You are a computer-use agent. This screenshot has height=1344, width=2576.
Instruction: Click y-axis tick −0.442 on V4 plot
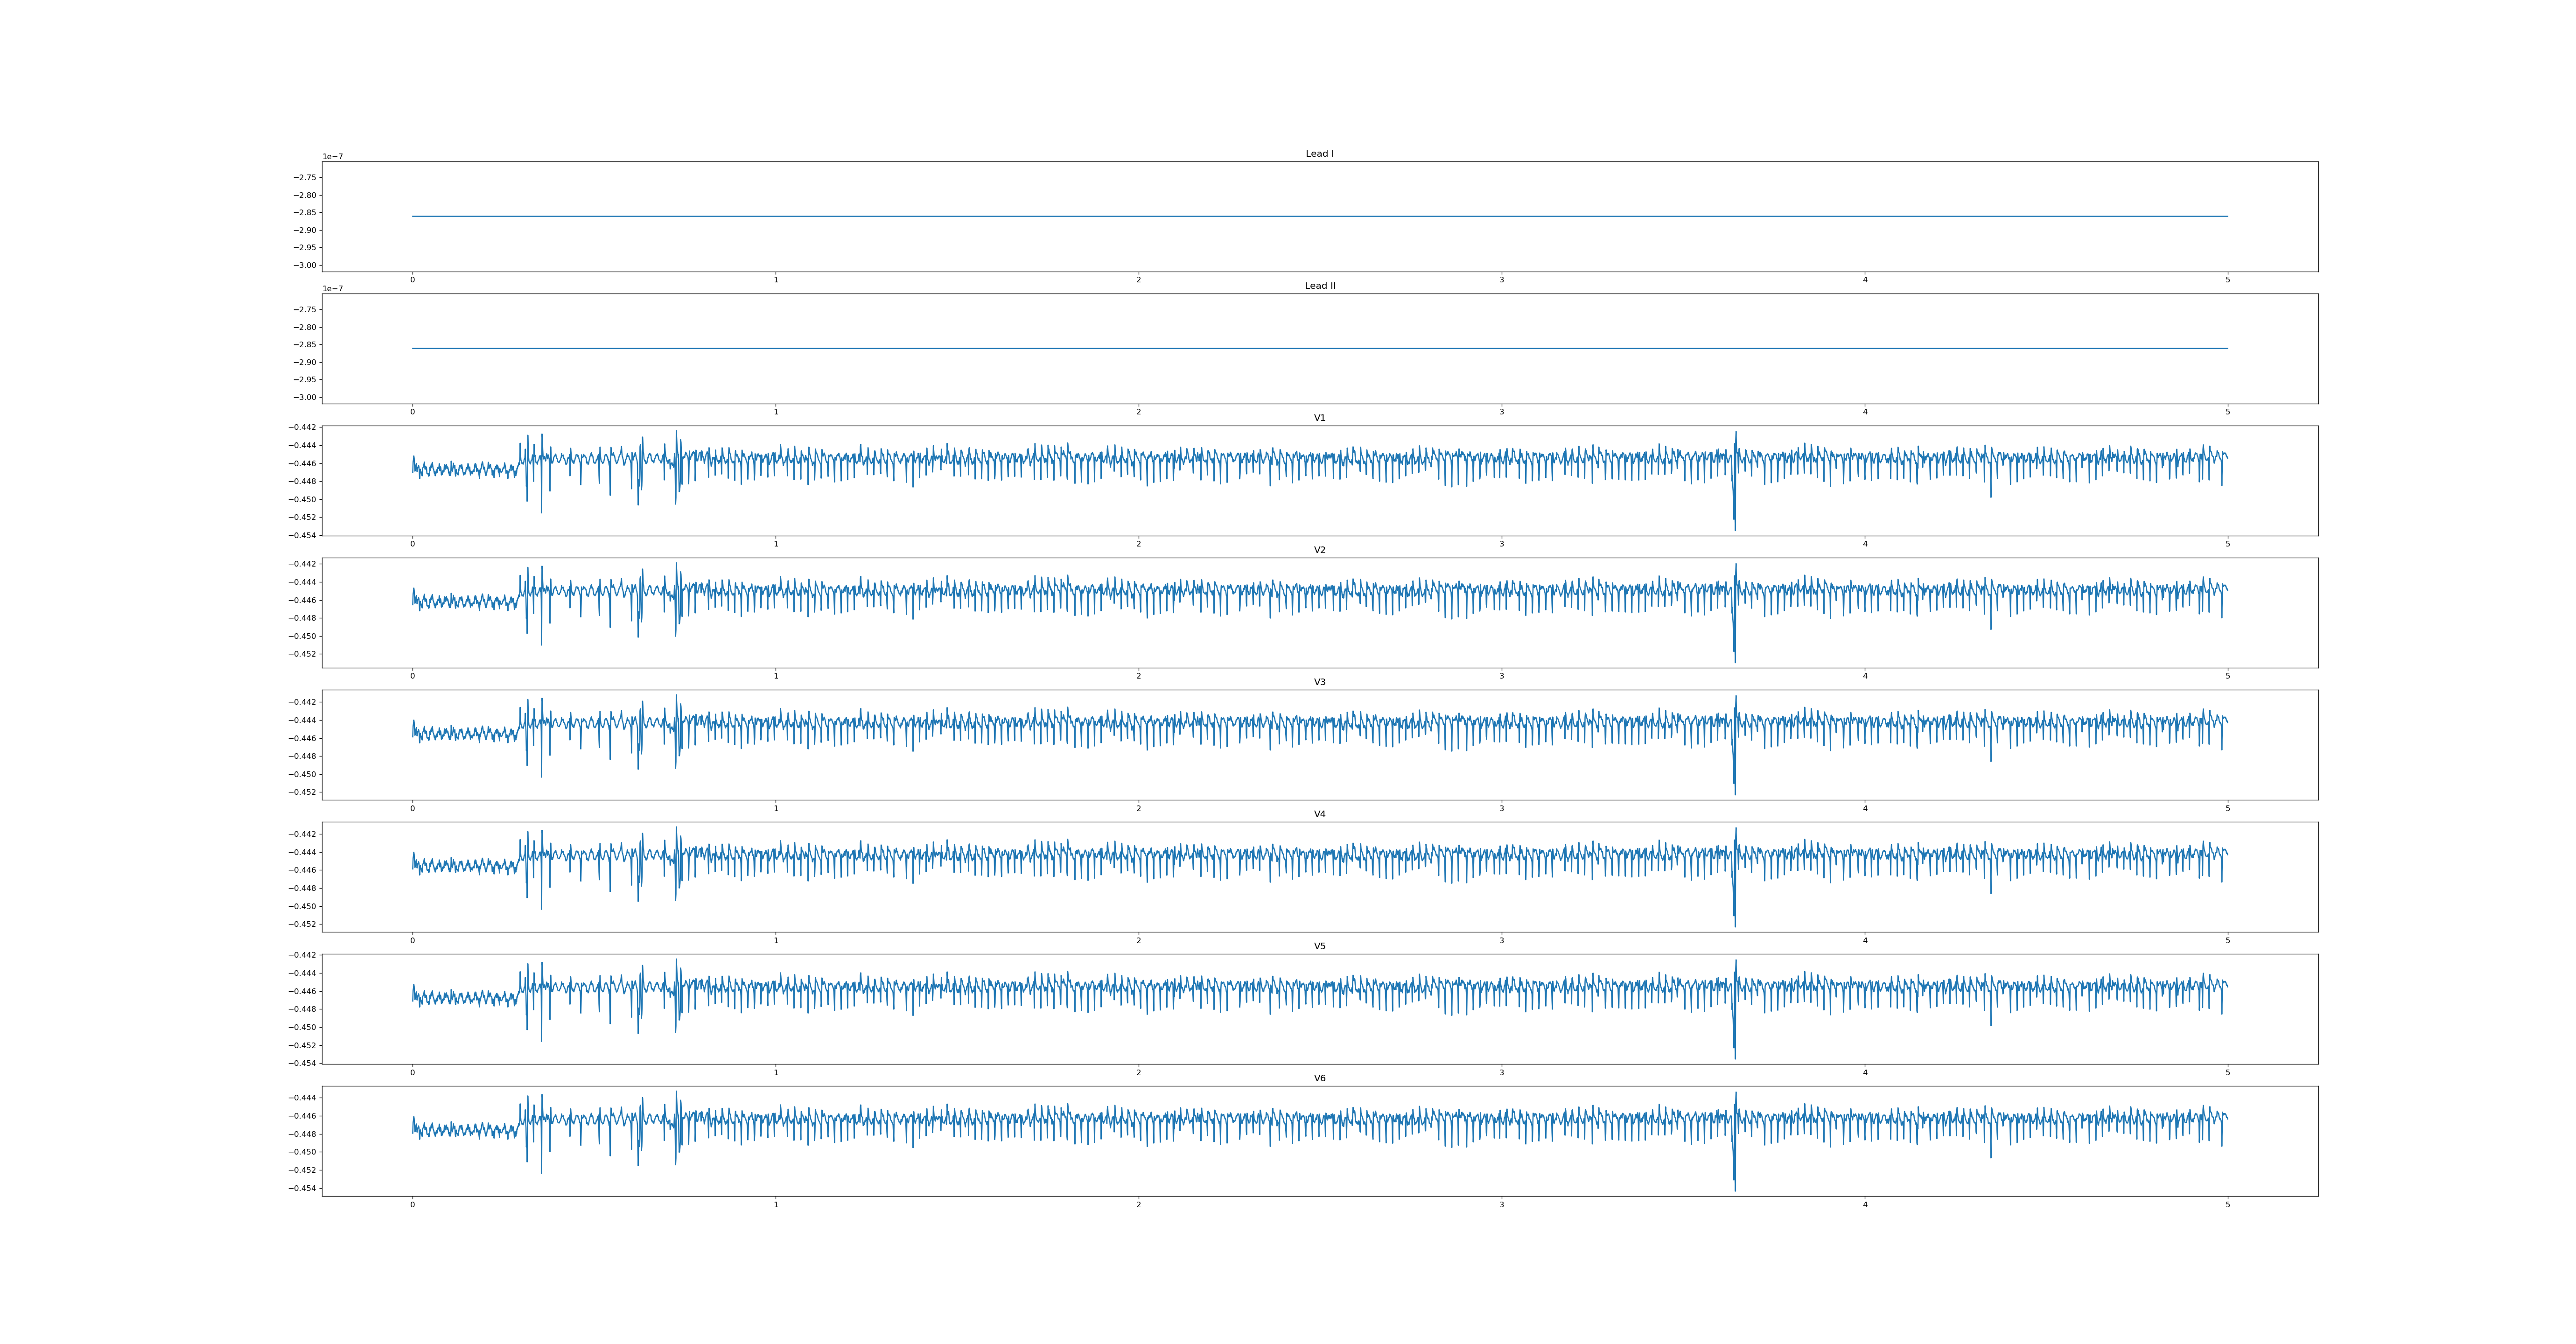pyautogui.click(x=302, y=834)
